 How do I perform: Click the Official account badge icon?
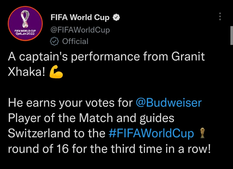pyautogui.click(x=55, y=41)
